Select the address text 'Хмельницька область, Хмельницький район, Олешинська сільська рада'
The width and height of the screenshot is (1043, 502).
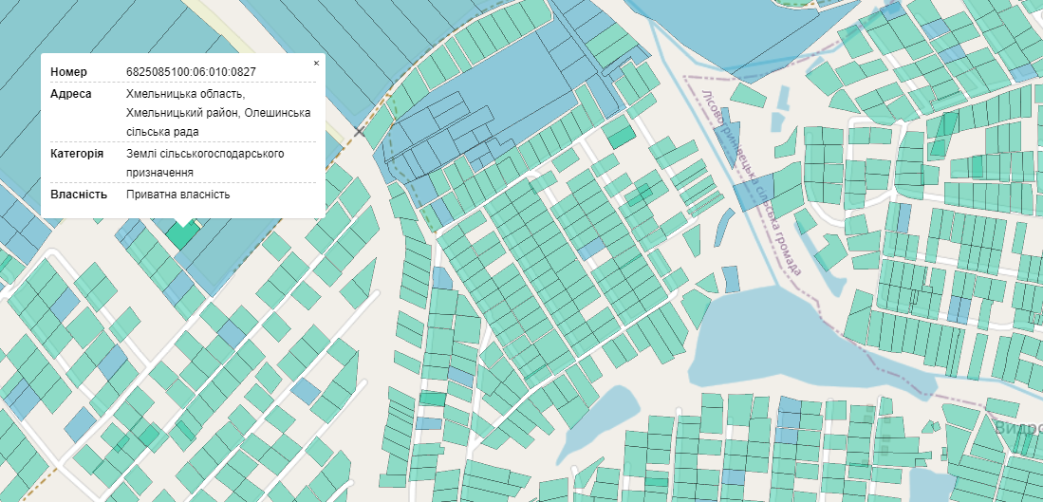point(218,113)
